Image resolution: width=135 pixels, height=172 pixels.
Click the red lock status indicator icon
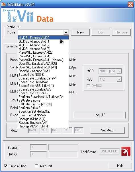[126, 151]
